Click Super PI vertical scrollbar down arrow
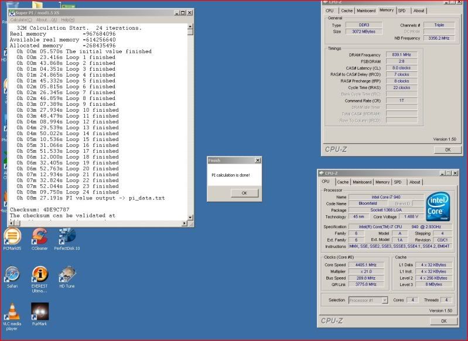This screenshot has height=341, width=468. [x=190, y=218]
